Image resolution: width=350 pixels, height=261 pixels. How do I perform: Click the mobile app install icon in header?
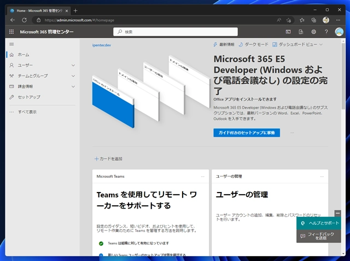tap(301, 32)
